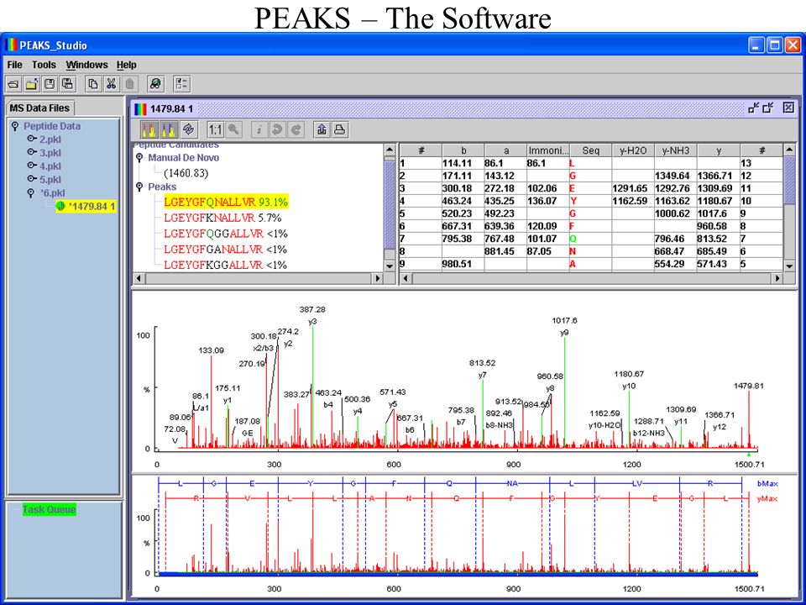The height and width of the screenshot is (605, 806).
Task: Expand the 5.pkl node handle
Action: 32,179
